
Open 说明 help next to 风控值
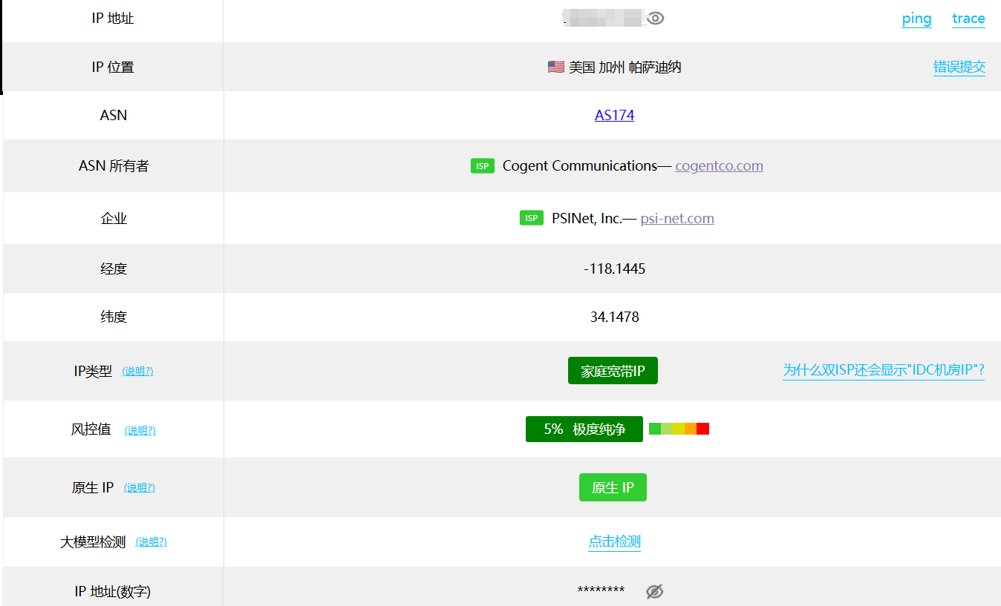(x=140, y=430)
